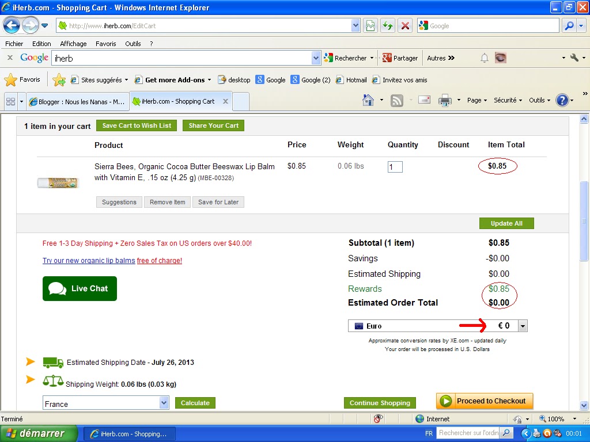Open the Quick Tabs grid icon
Screen dimensions: 590x442
(x=10, y=101)
